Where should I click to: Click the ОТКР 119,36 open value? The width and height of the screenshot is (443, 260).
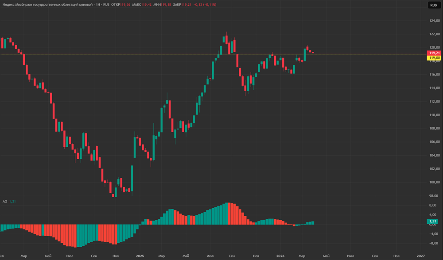(x=121, y=4)
